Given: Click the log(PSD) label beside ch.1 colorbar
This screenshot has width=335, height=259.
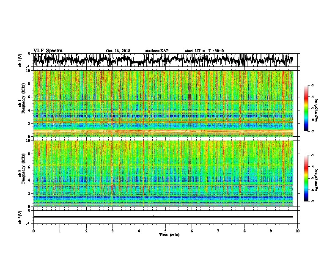Looking at the screenshot, I should 317,110.
